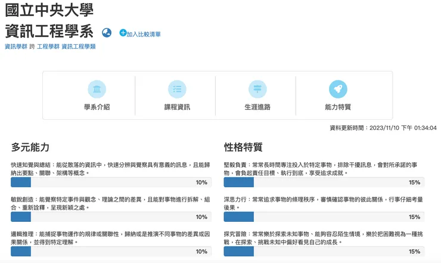The width and height of the screenshot is (441, 263).
Task: Click the 堅毅負責 description text
Action: coord(321,169)
